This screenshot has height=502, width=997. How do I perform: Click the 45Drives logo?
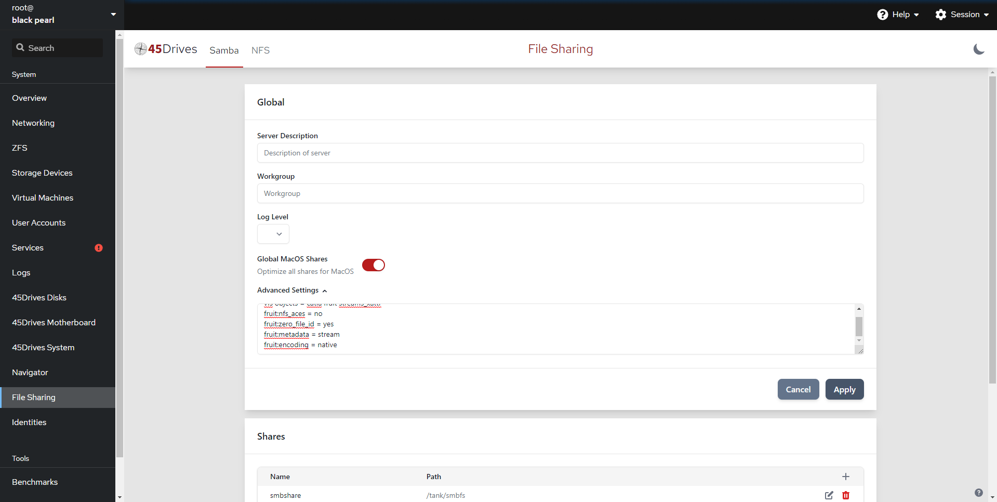[166, 49]
